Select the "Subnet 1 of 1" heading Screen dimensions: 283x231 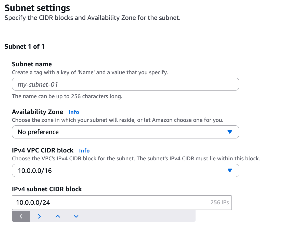(x=24, y=47)
